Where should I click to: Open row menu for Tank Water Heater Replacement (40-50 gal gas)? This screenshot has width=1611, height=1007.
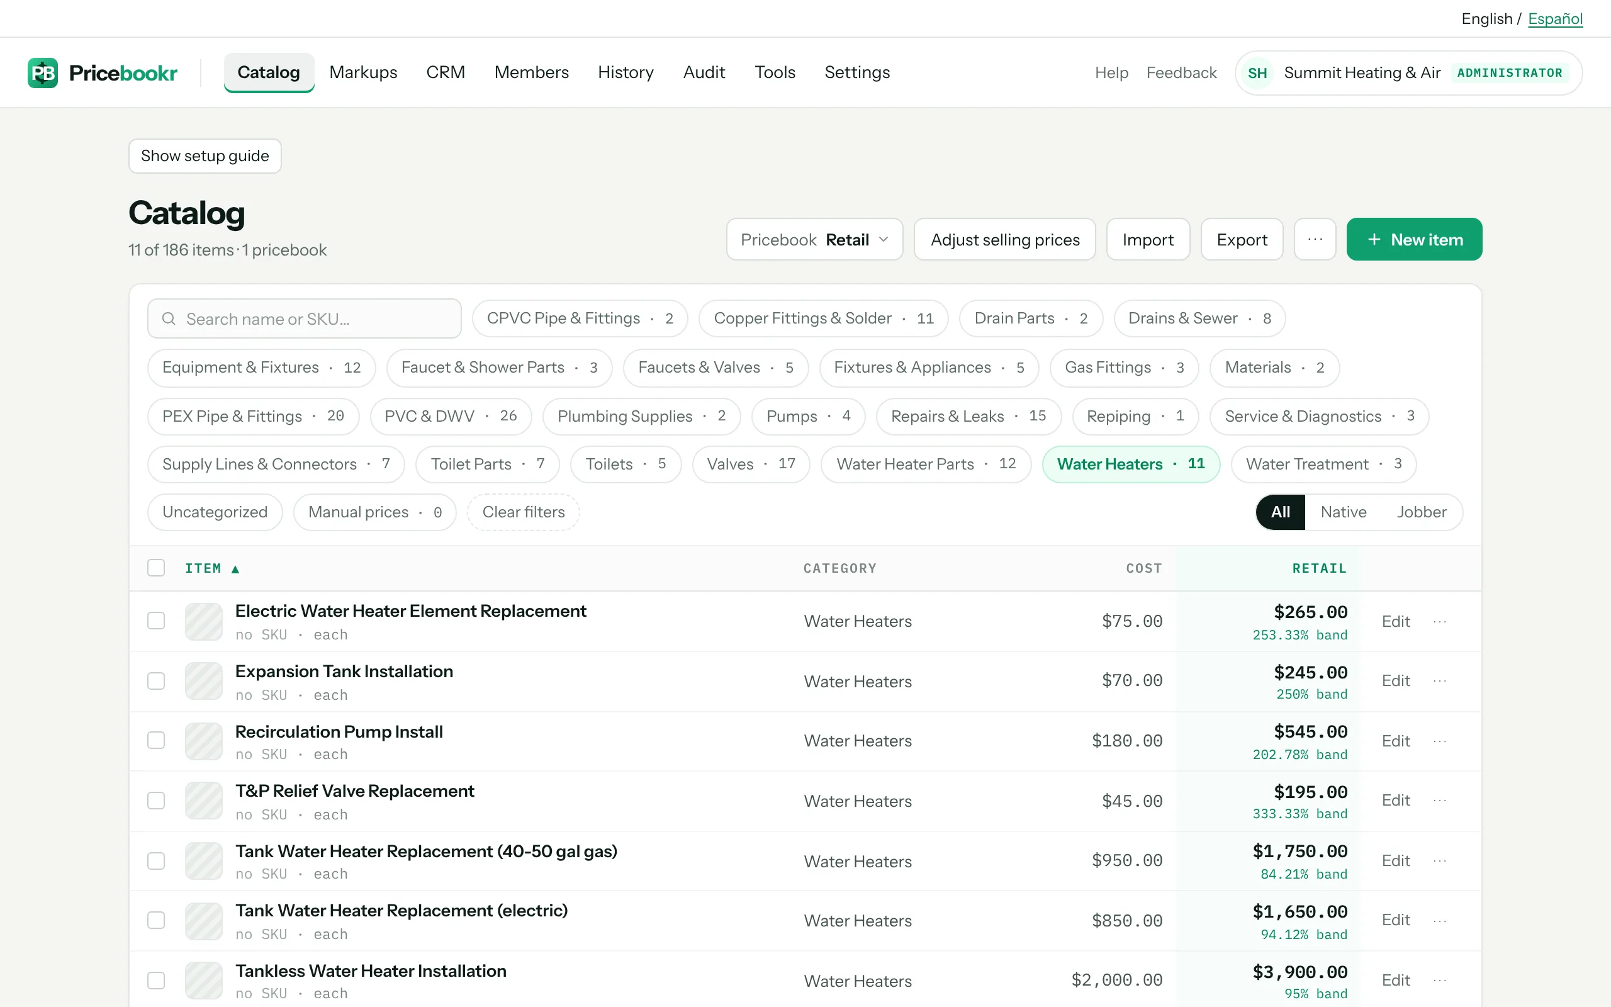tap(1440, 860)
